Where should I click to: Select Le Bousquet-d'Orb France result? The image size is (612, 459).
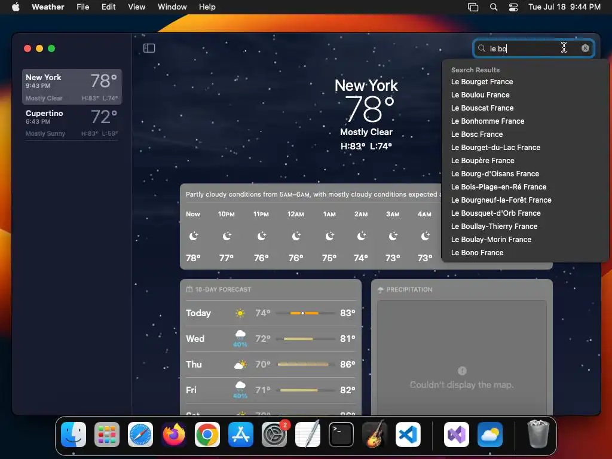click(x=495, y=213)
